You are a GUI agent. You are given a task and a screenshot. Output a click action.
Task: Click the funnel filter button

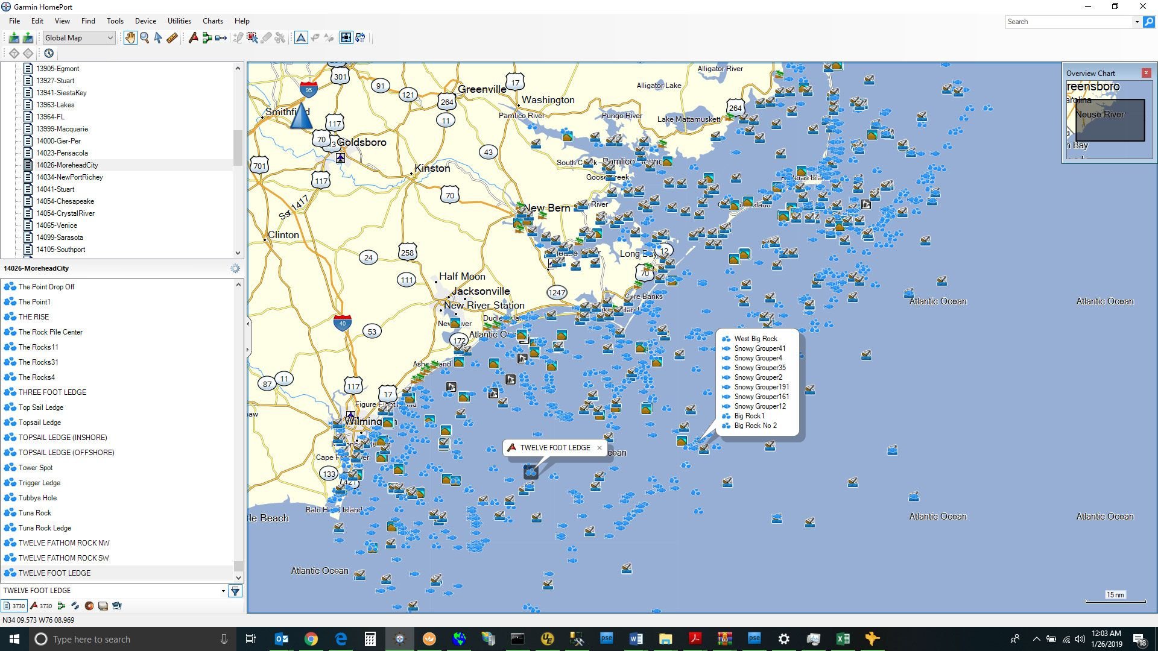pyautogui.click(x=236, y=591)
